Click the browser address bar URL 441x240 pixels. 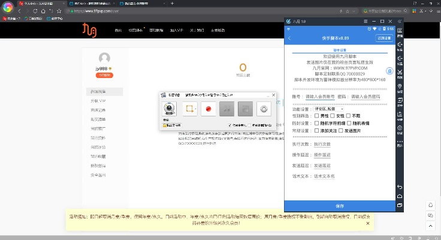pyautogui.click(x=96, y=11)
